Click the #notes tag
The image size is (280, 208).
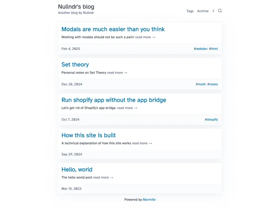(x=212, y=84)
